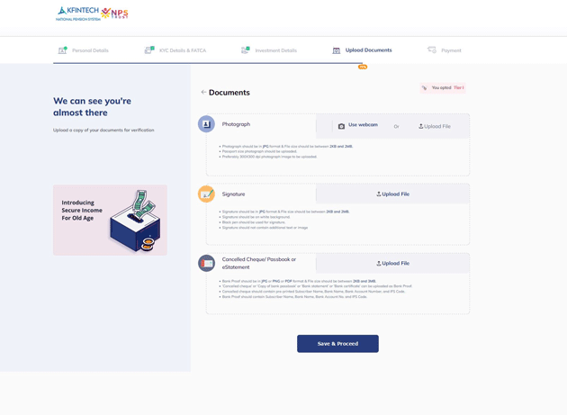Choose Use webcam for photograph
Viewport: 567px width, 415px height.
coord(357,125)
